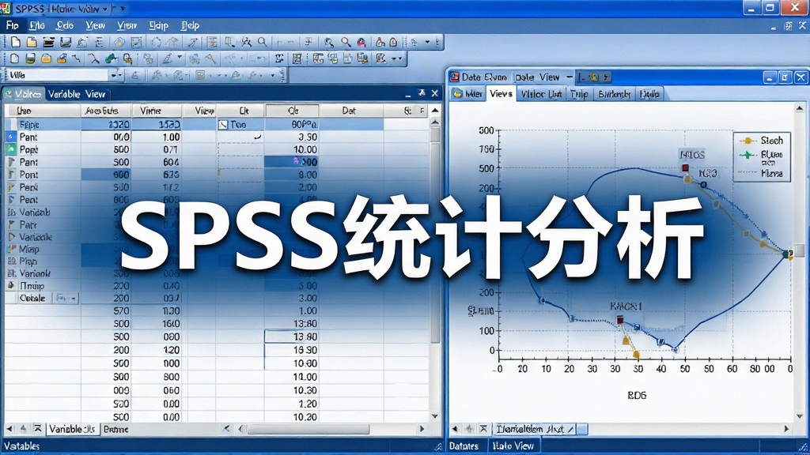Screen dimensions: 810x455
Task: Click the binoculars find icon in top toolbar
Action: click(x=247, y=42)
